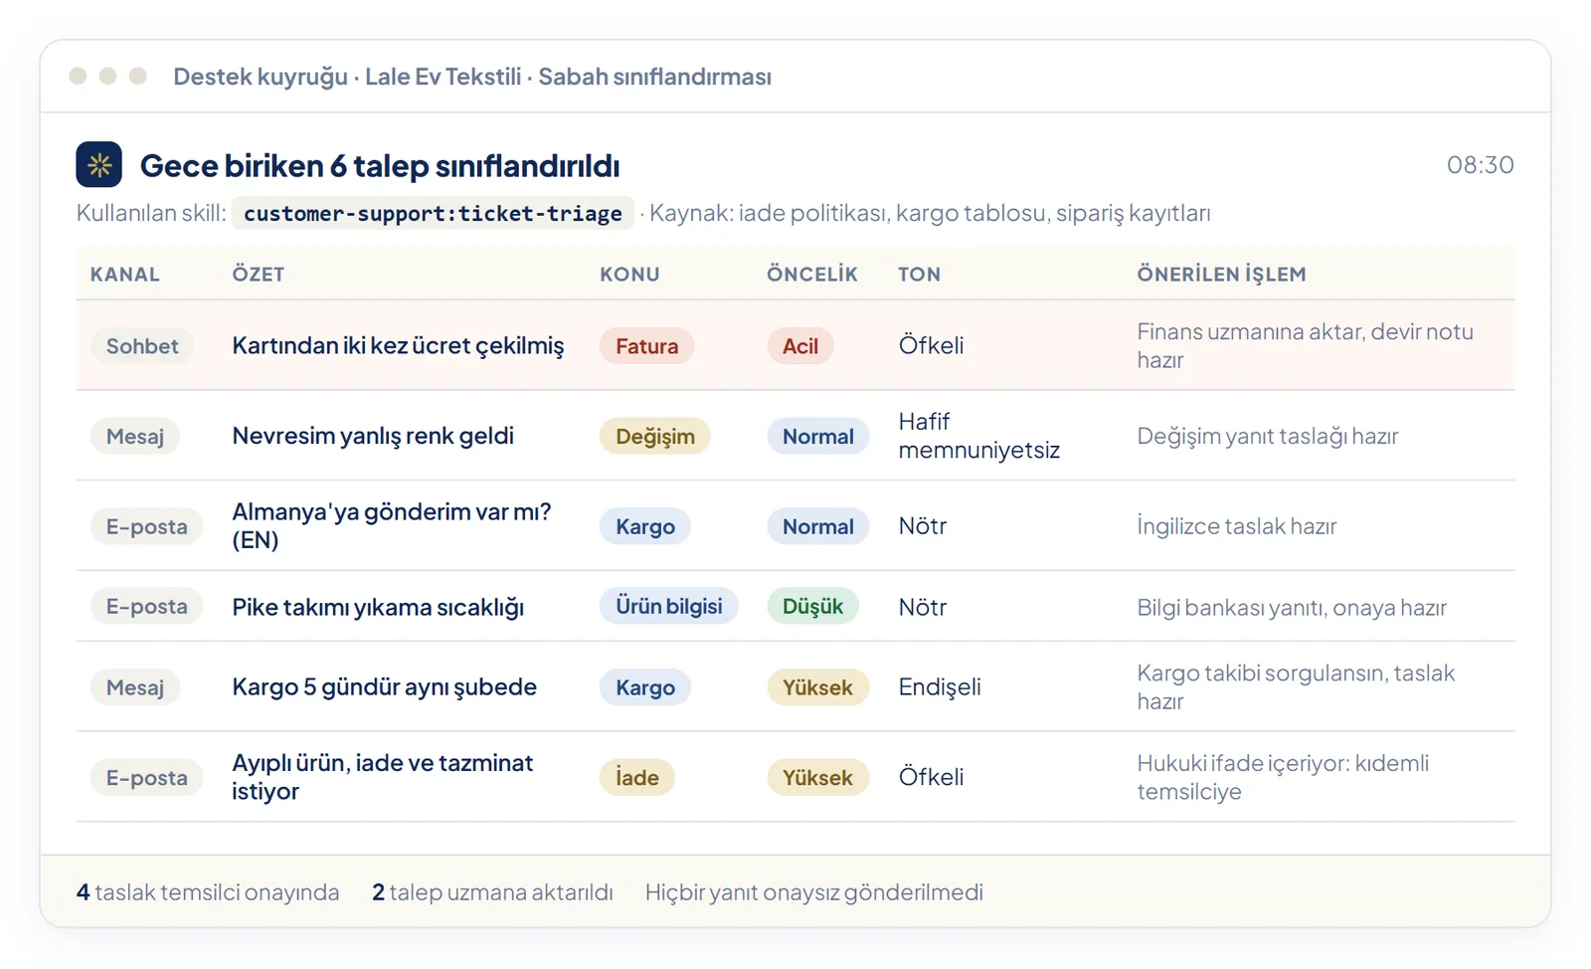Click the starburst app icon beside the heading
Screen dimensions: 1591x969
[x=98, y=165]
